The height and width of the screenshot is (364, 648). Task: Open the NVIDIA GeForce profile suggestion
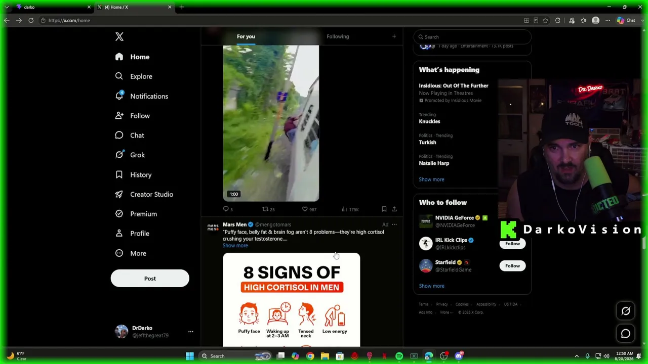[x=456, y=221]
